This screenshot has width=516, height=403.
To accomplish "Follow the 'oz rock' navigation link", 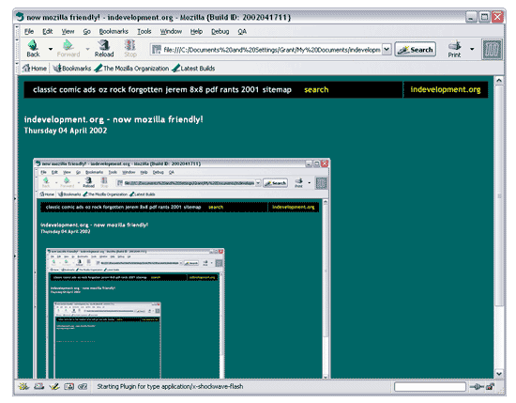I will tap(112, 89).
